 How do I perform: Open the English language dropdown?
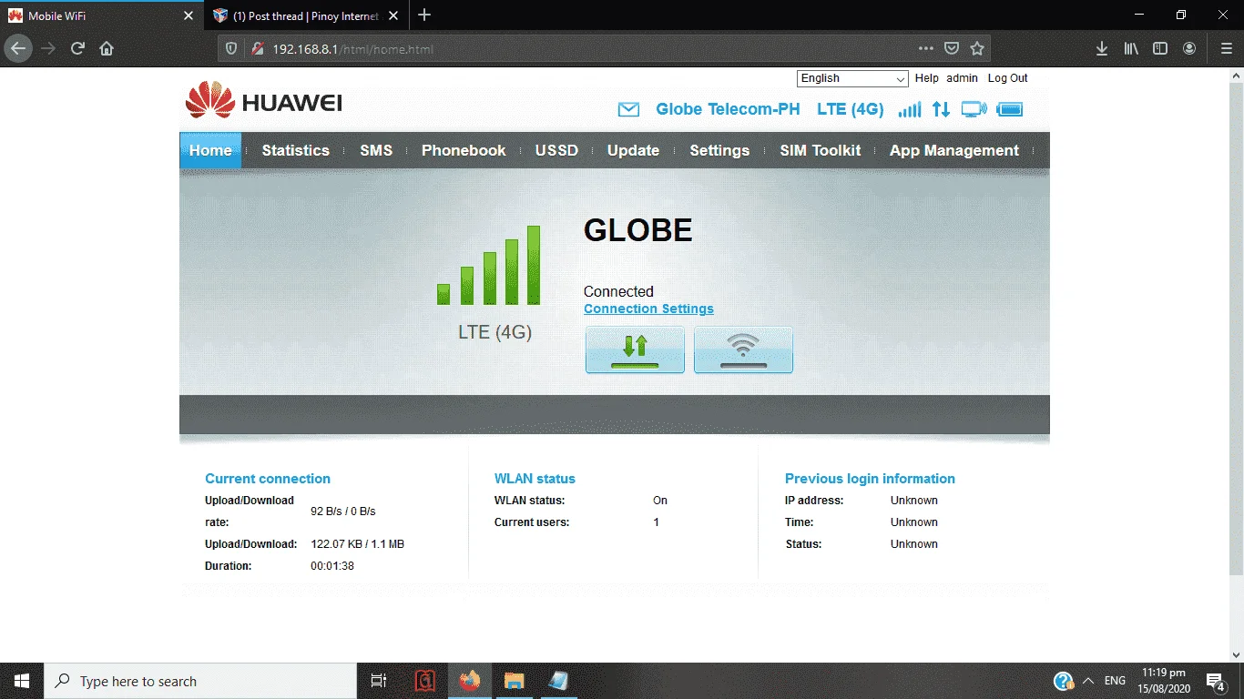(852, 78)
